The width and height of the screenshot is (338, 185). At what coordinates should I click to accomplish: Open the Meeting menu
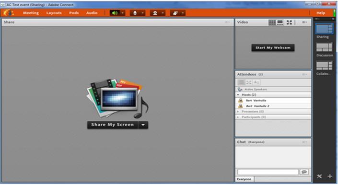[x=31, y=13]
